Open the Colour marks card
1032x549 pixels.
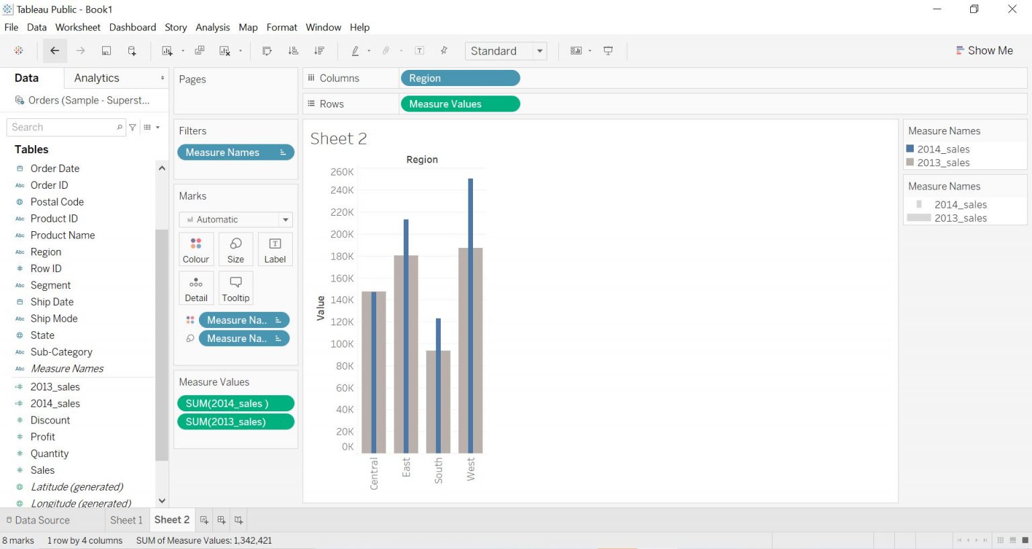(196, 249)
